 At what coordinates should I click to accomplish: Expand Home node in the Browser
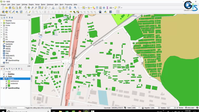pyautogui.click(x=1, y=26)
